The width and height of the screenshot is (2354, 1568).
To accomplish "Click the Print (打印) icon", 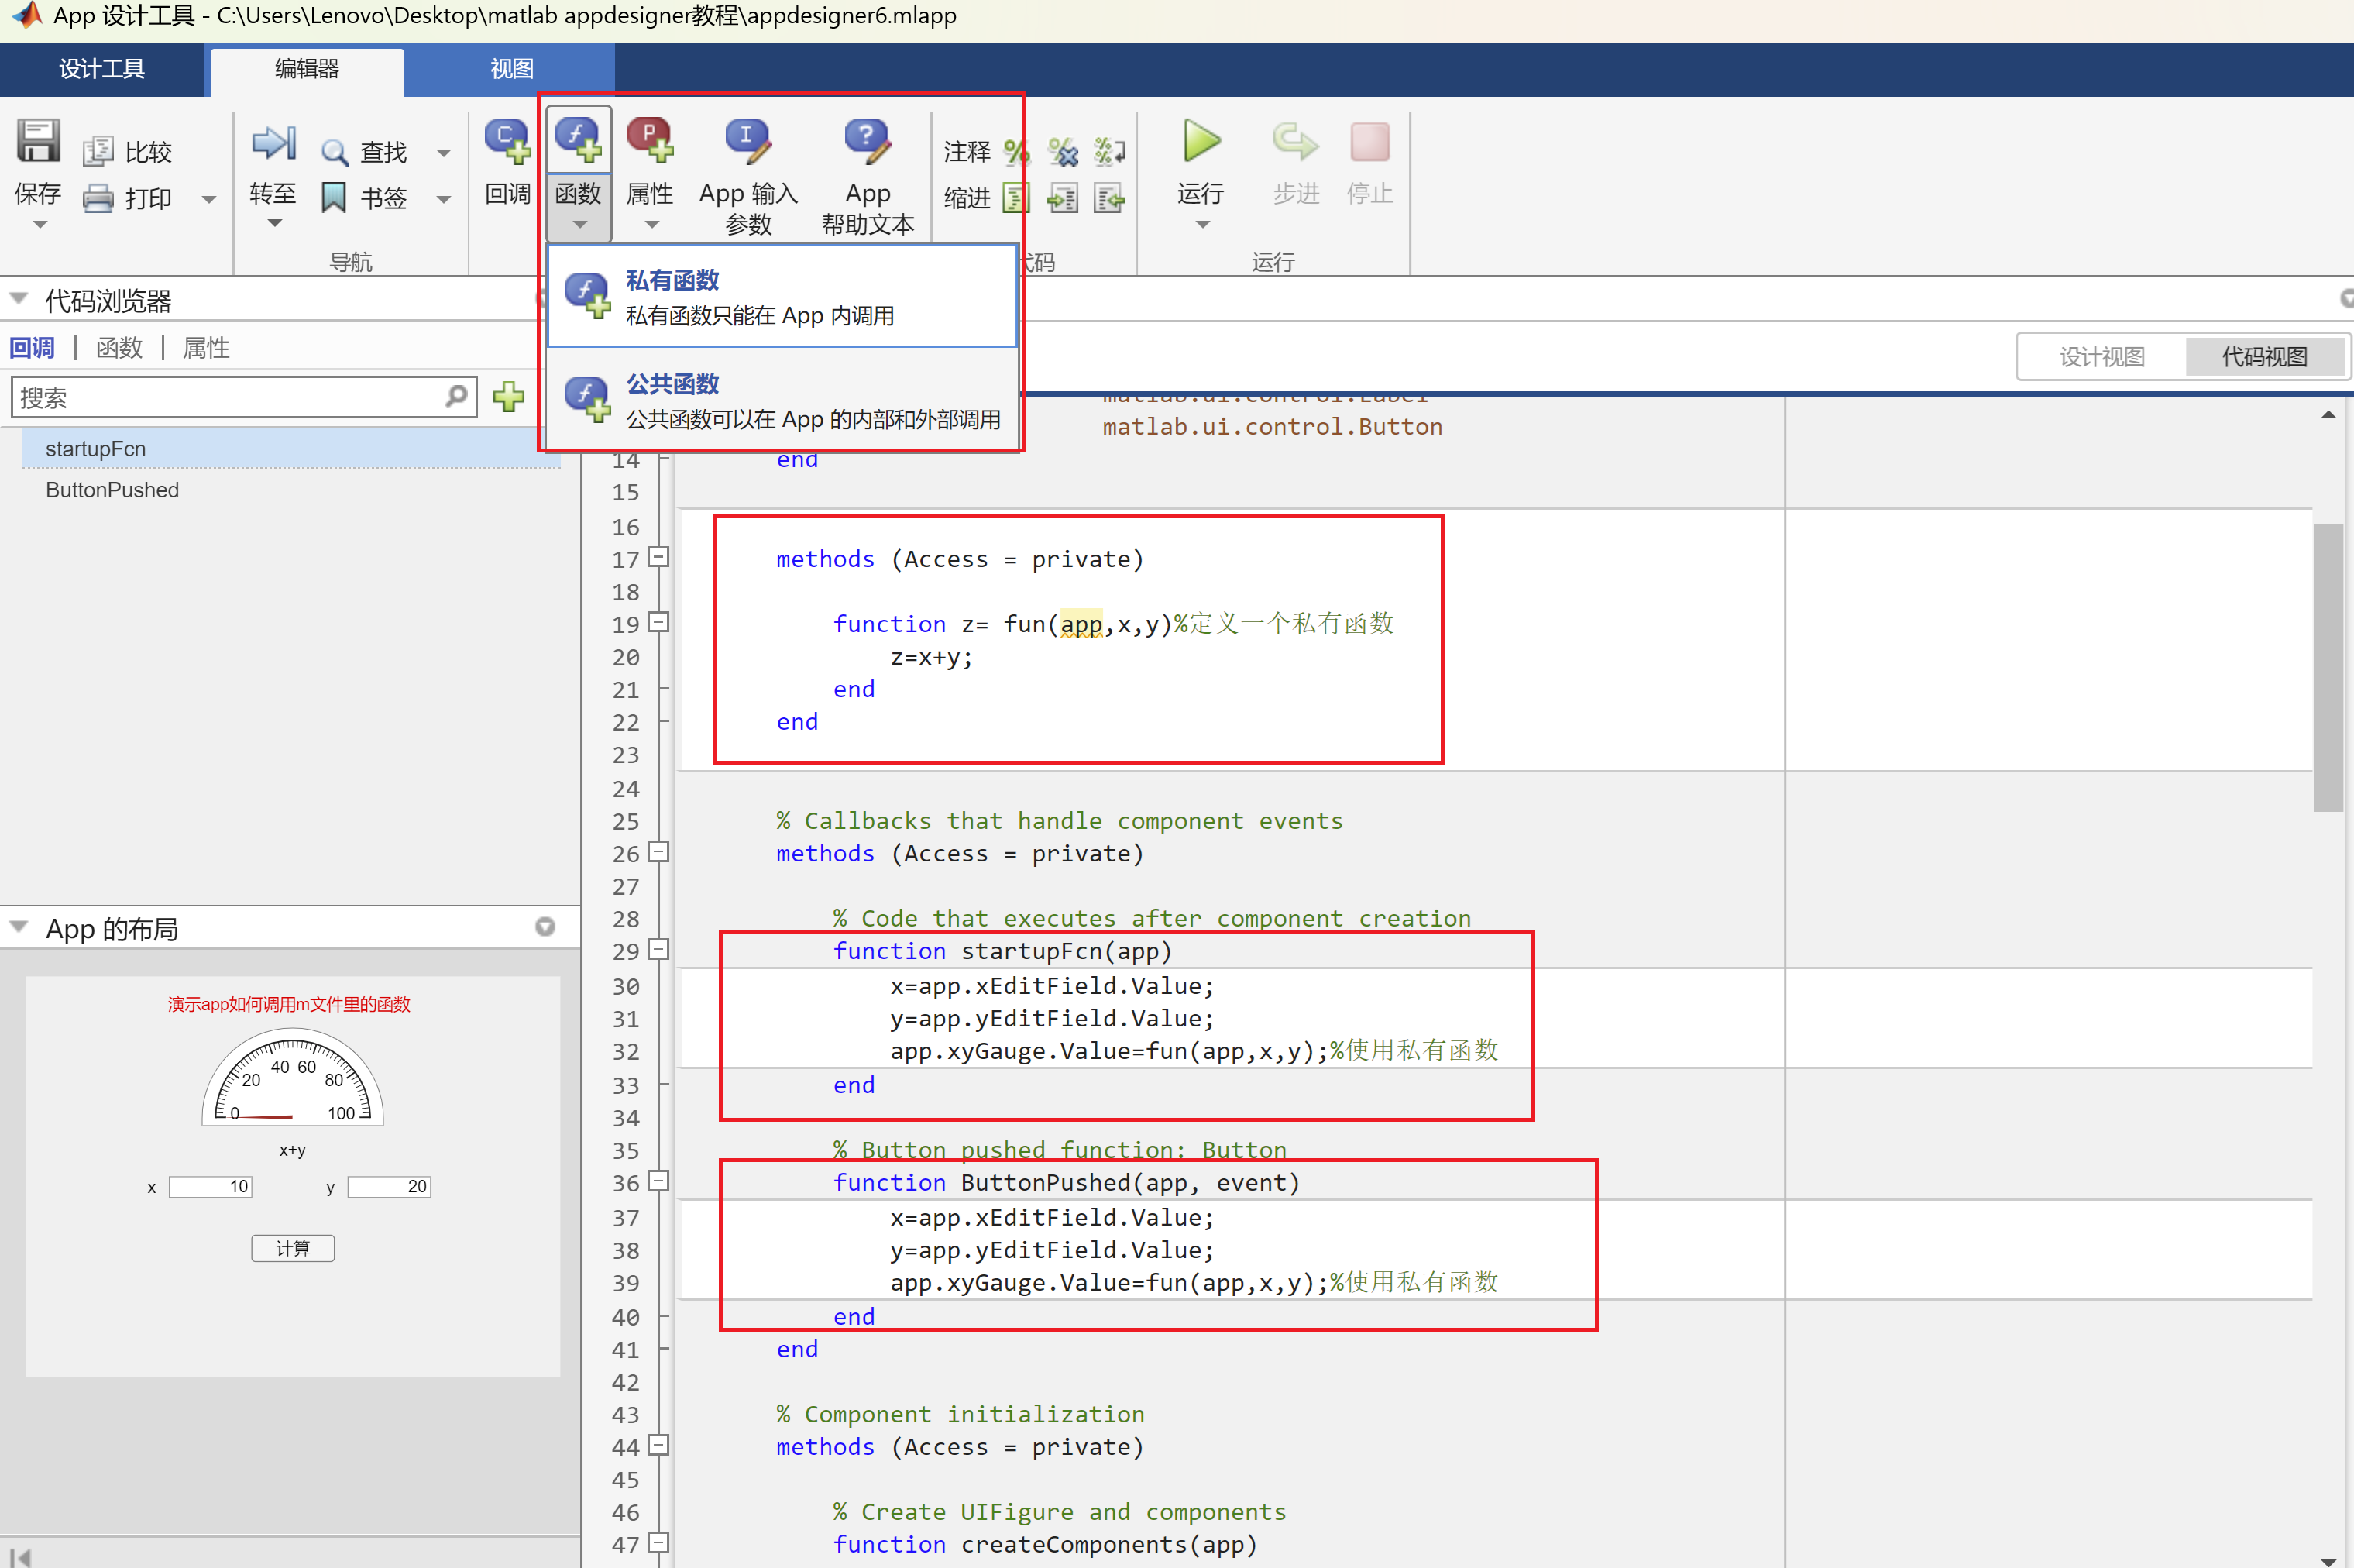I will pos(98,199).
